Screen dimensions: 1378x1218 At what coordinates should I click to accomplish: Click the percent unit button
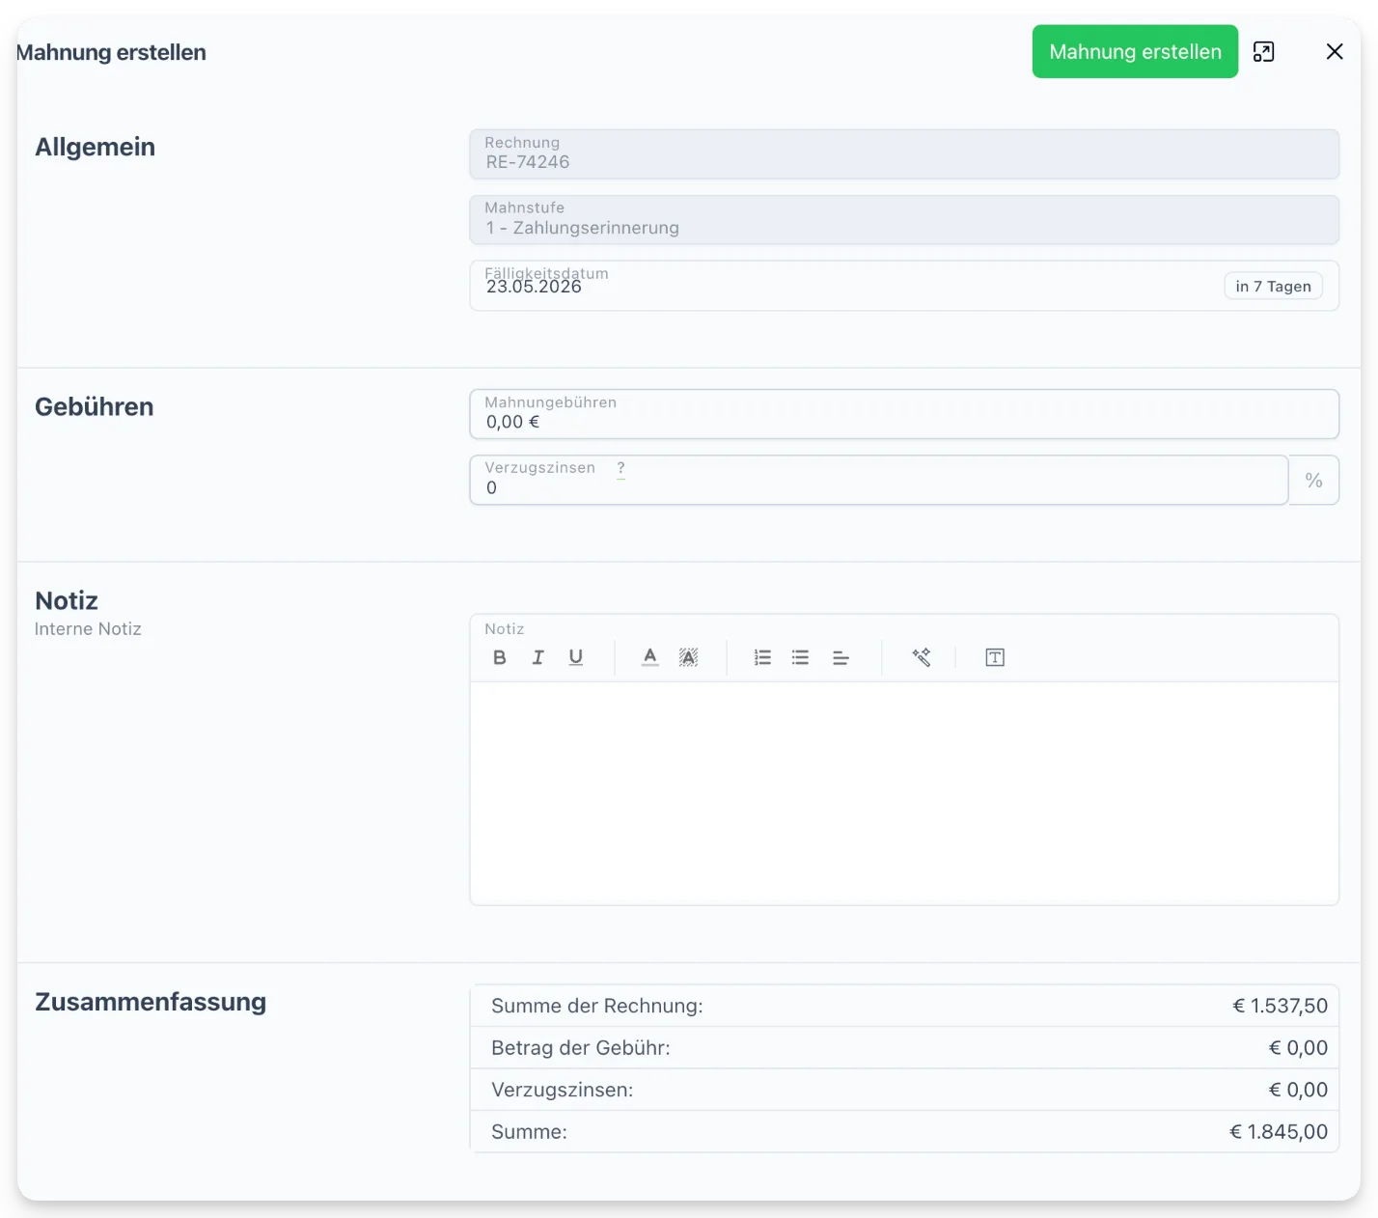[1313, 480]
